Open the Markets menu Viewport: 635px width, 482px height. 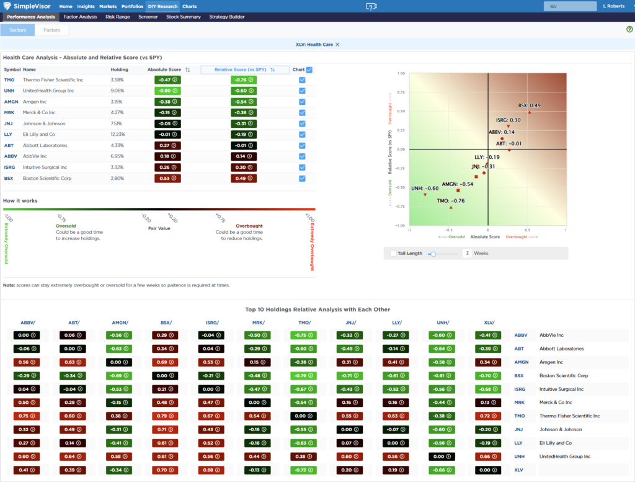[108, 6]
